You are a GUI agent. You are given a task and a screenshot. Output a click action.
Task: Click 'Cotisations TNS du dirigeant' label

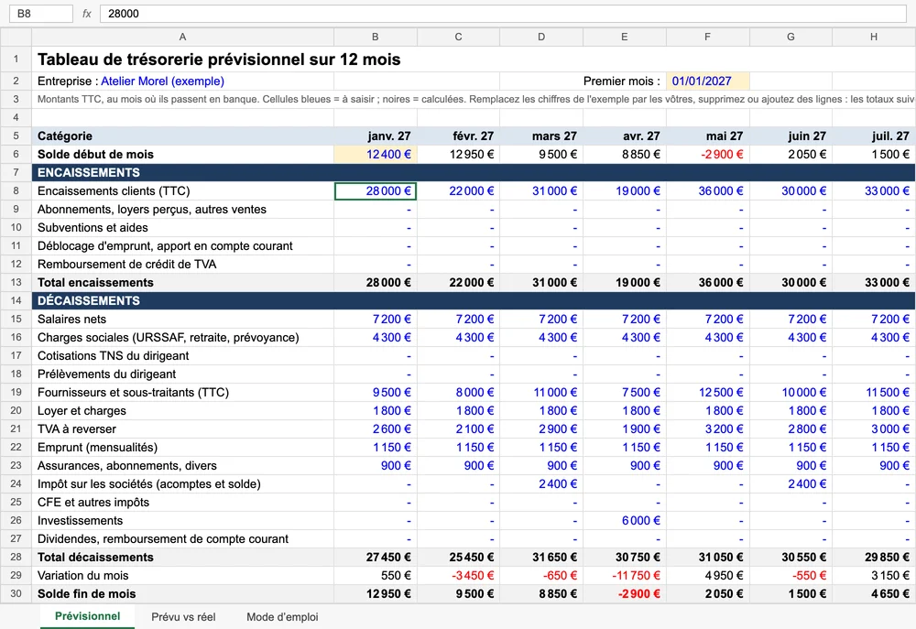(114, 355)
